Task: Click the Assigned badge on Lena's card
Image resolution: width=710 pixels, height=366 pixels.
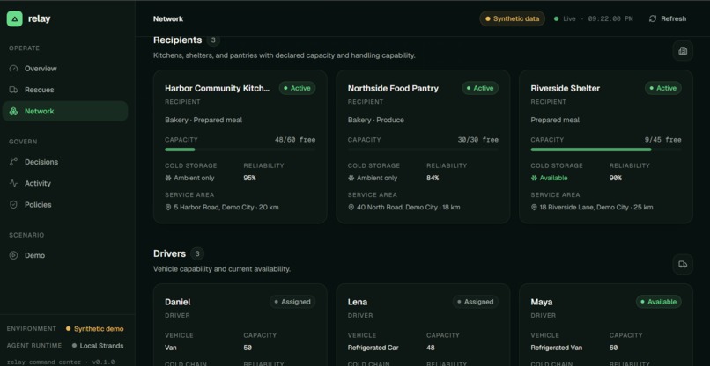Action: 476,302
